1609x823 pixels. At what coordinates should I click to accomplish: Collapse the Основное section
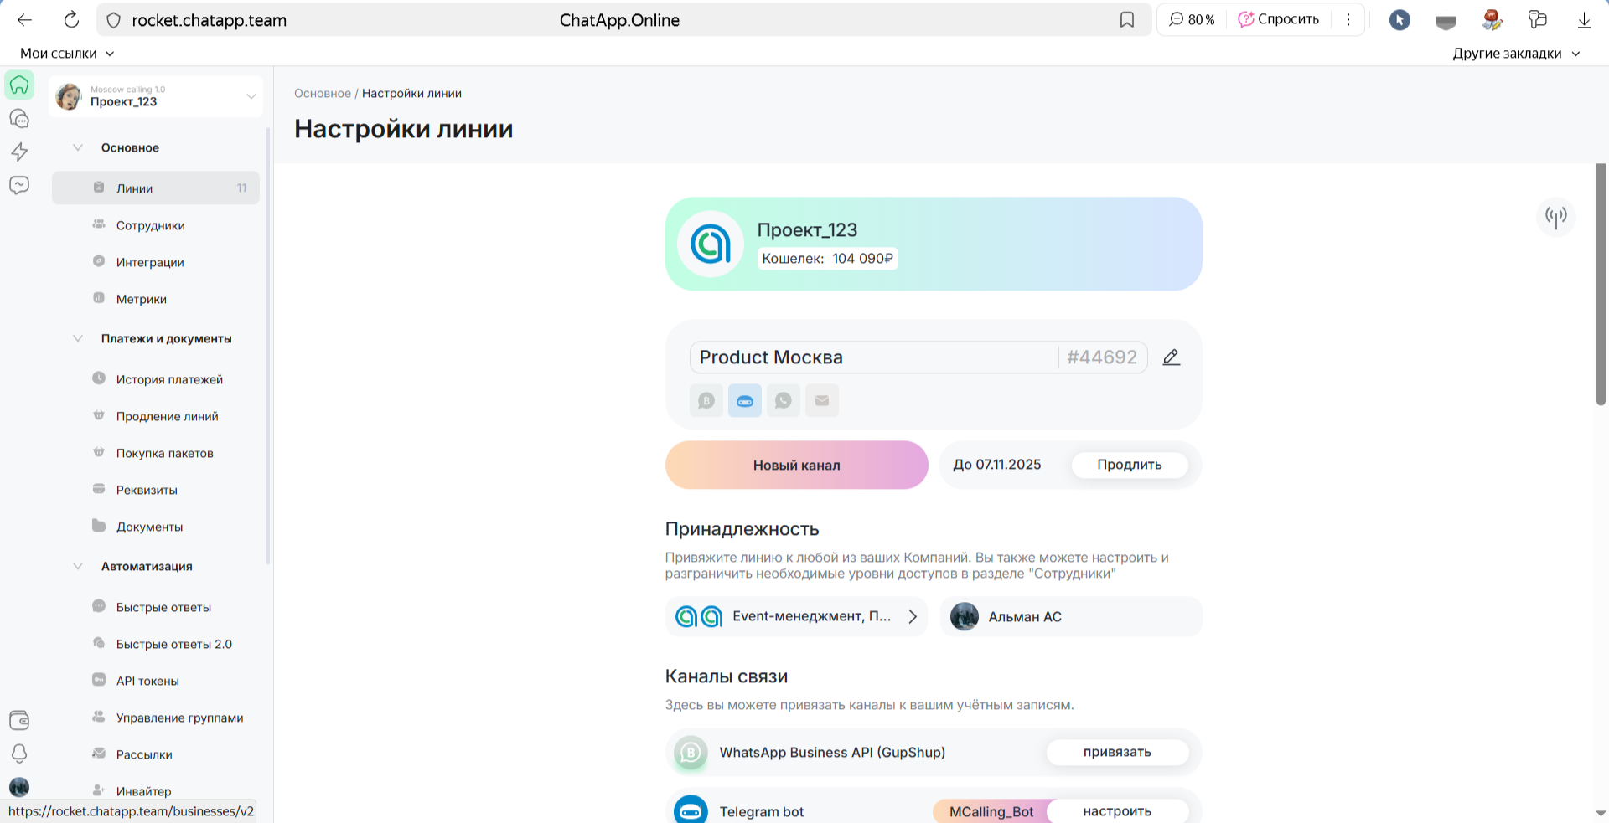(x=78, y=147)
